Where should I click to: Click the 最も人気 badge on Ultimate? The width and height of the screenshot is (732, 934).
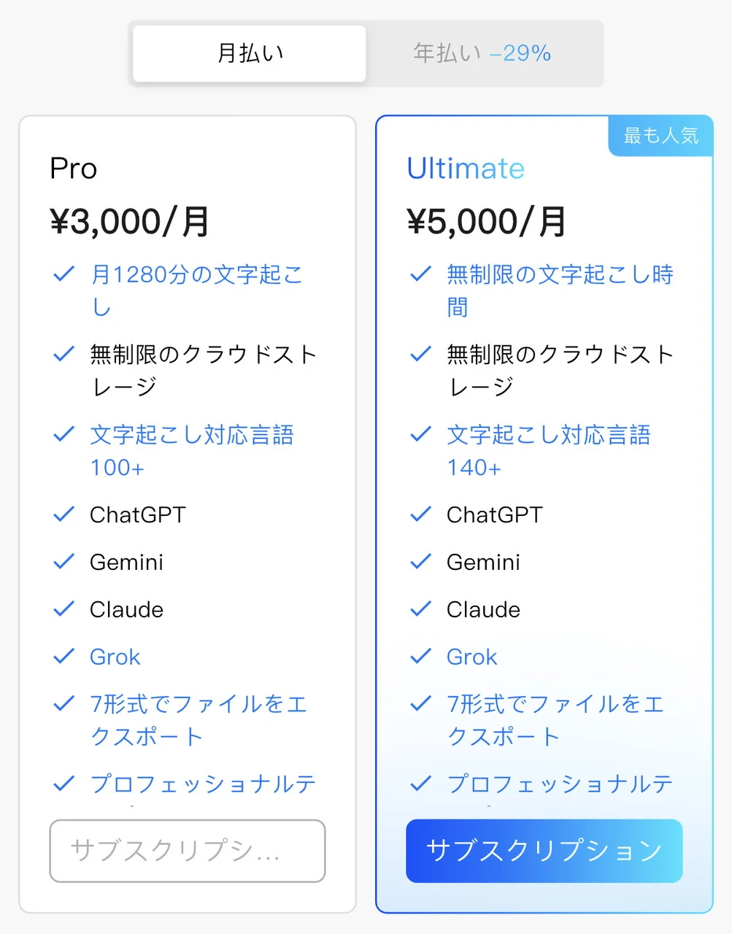(x=660, y=135)
